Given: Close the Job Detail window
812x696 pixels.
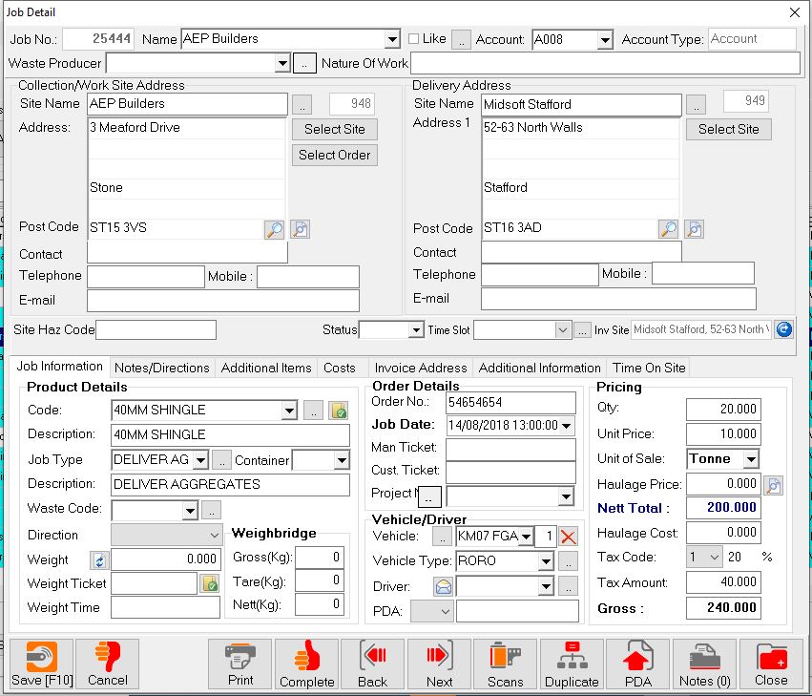Looking at the screenshot, I should [795, 12].
